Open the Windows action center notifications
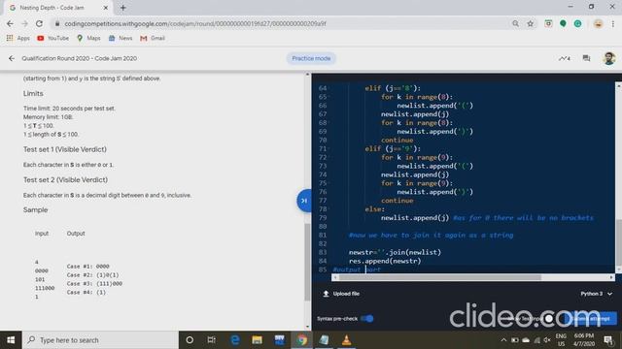Viewport: 622px width, 349px height. 607,340
